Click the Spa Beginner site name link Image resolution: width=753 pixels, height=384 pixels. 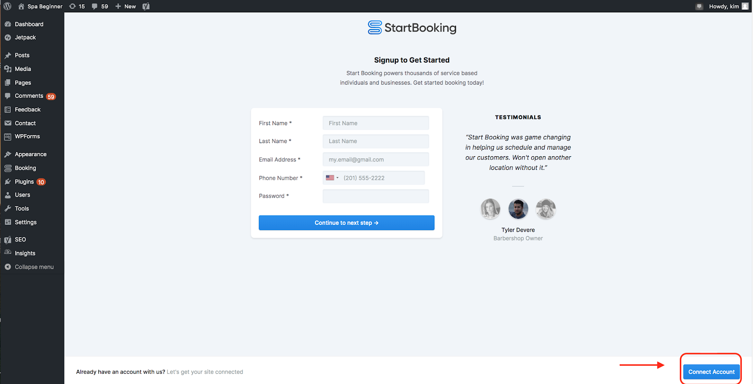[x=45, y=6]
